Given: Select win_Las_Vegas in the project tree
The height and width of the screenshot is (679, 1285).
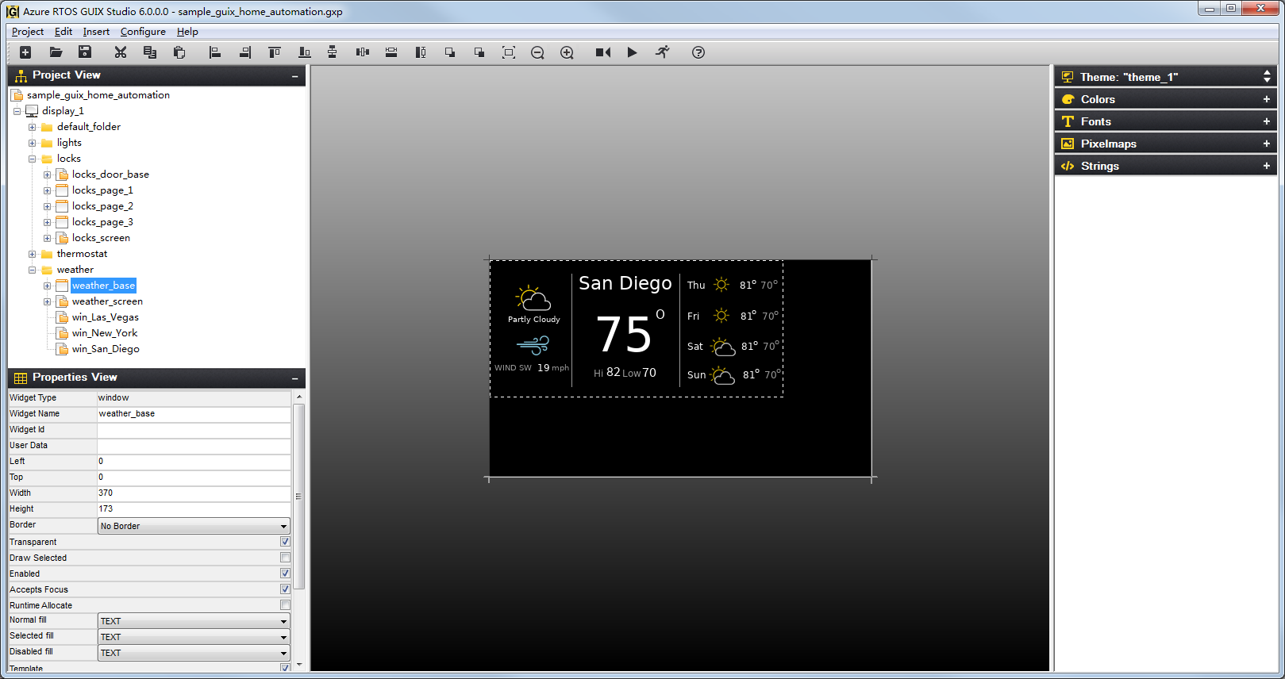Looking at the screenshot, I should point(106,317).
